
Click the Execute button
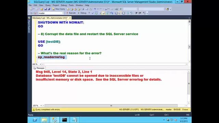[x=71, y=13]
